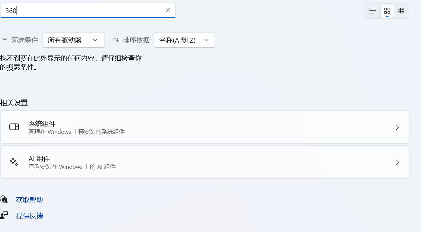Viewport: 421px width, 232px height.
Task: Click the help icon beside 获取帮助
Action: (4, 199)
